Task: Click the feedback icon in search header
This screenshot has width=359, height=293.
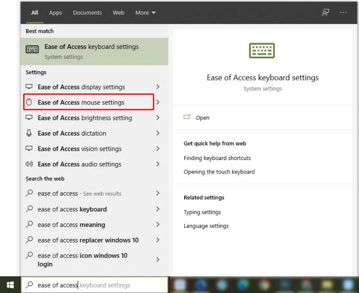Action: point(326,12)
